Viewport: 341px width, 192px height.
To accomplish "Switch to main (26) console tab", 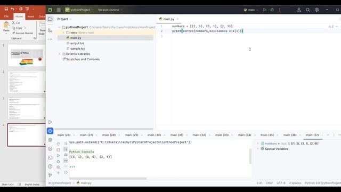I will 64,135.
